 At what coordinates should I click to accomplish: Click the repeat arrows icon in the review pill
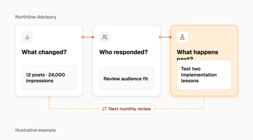[104, 109]
